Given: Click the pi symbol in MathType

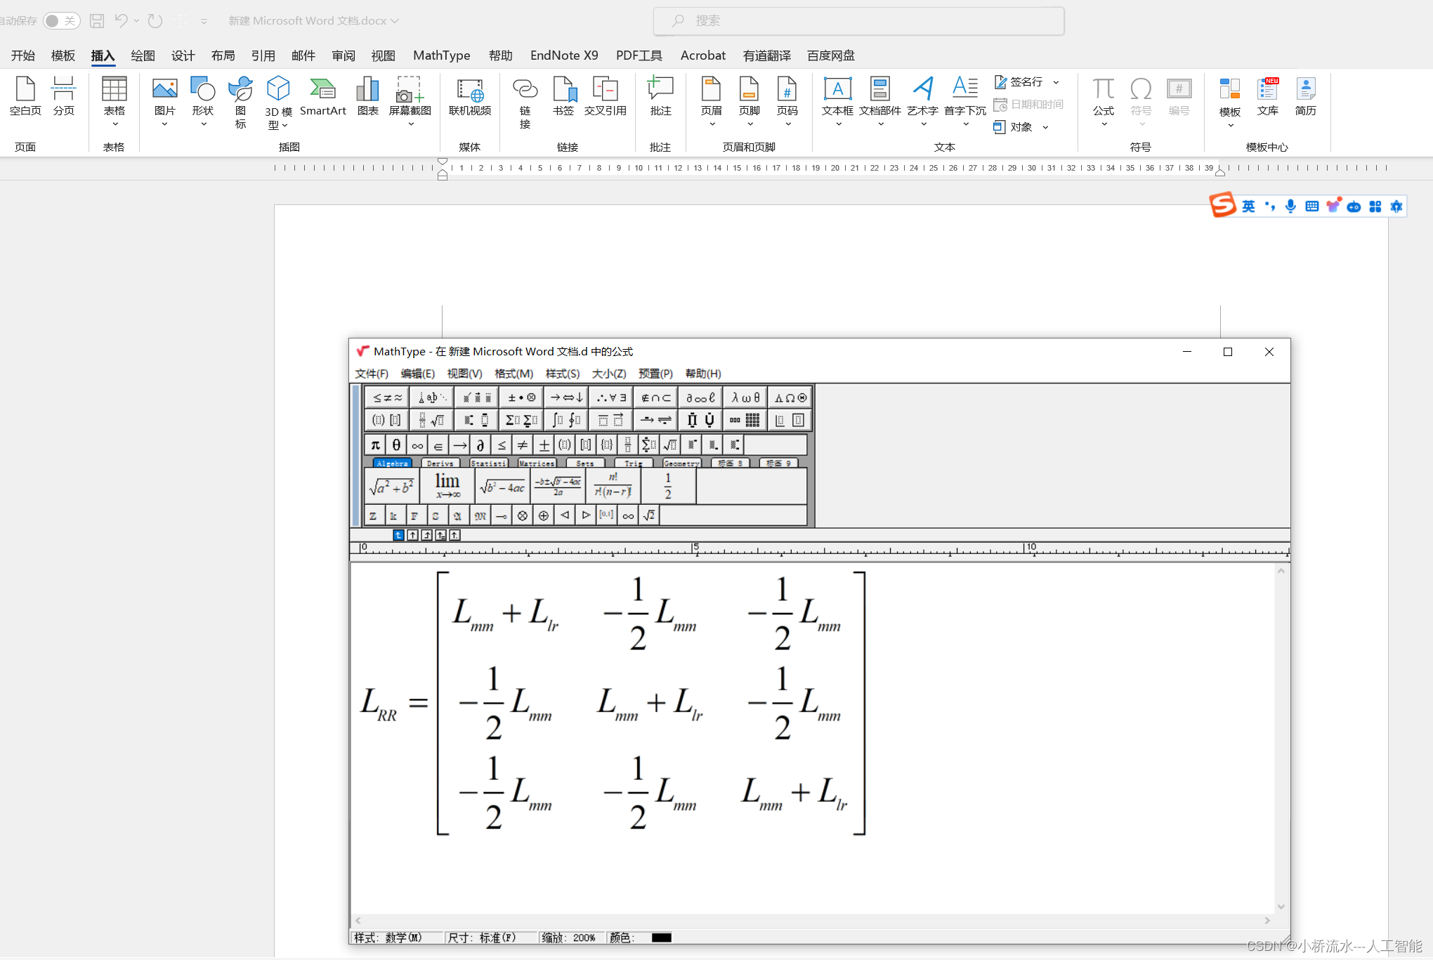Looking at the screenshot, I should pos(375,445).
